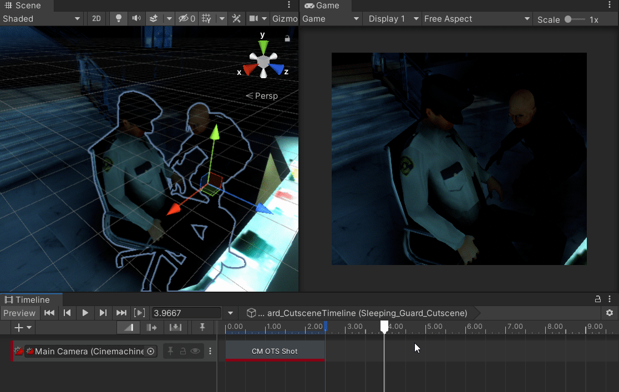619x392 pixels.
Task: Click the red X axis cone
Action: click(x=250, y=70)
